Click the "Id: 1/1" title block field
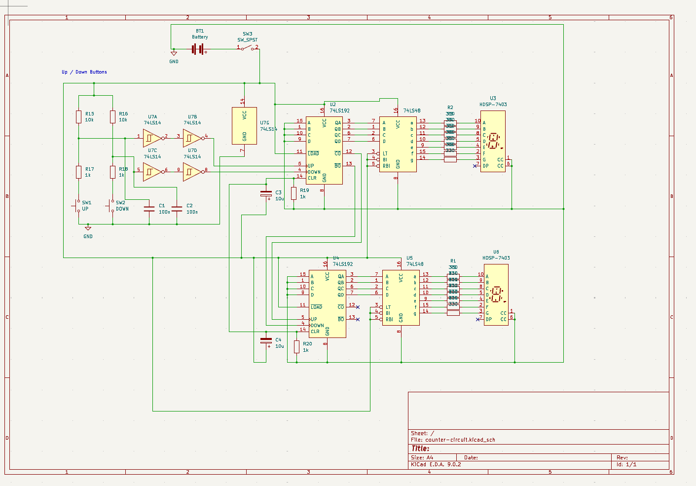The height and width of the screenshot is (486, 696). (x=626, y=464)
